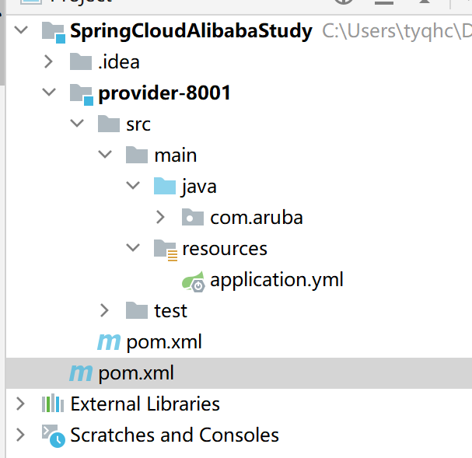Click the Maven icon of highlighted root pom.xml
The height and width of the screenshot is (458, 472).
tap(81, 373)
